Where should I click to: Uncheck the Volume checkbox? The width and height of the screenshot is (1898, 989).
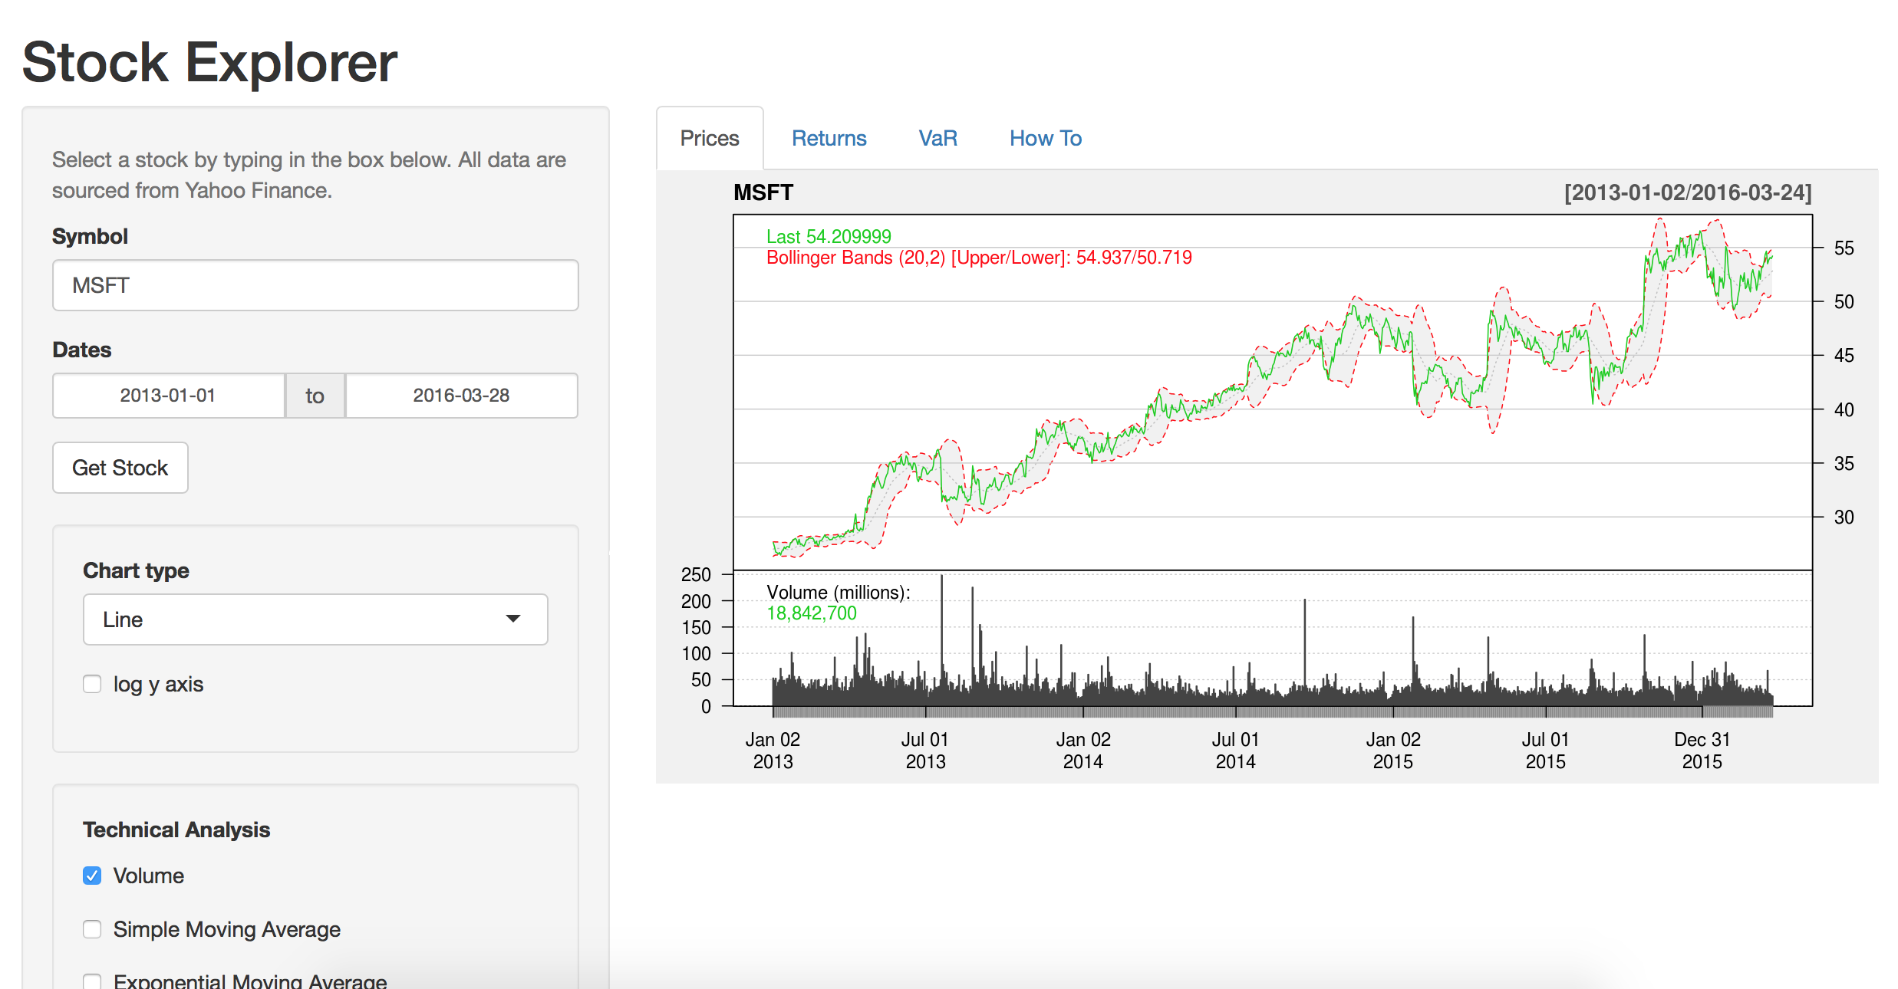92,876
